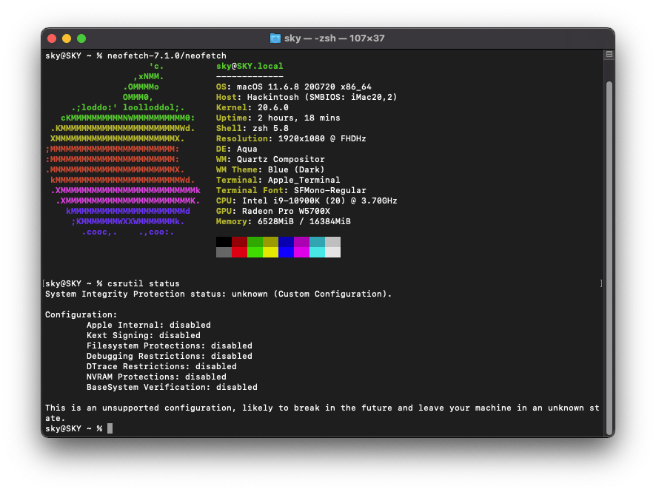Screen dimensions: 656x492
Task: Click the 'Shell: zsh 5.8' line
Action: click(x=252, y=128)
